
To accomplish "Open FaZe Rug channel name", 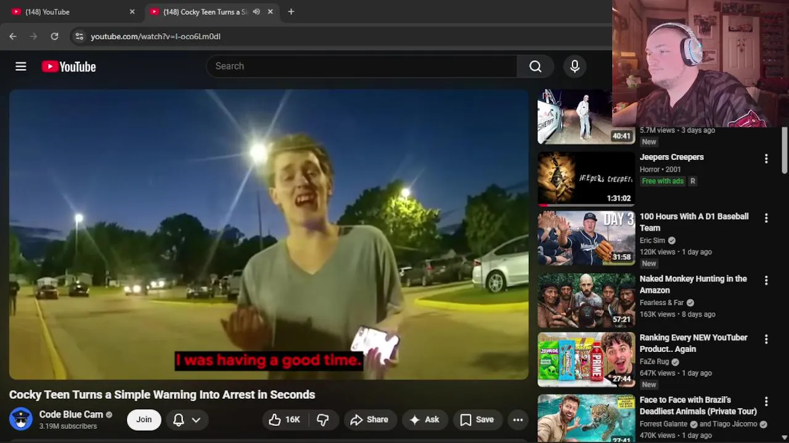I will pyautogui.click(x=654, y=362).
